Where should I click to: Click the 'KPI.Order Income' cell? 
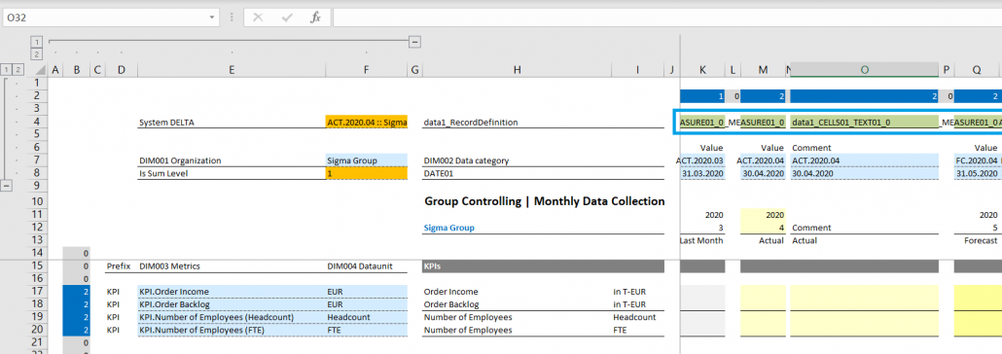click(x=232, y=292)
